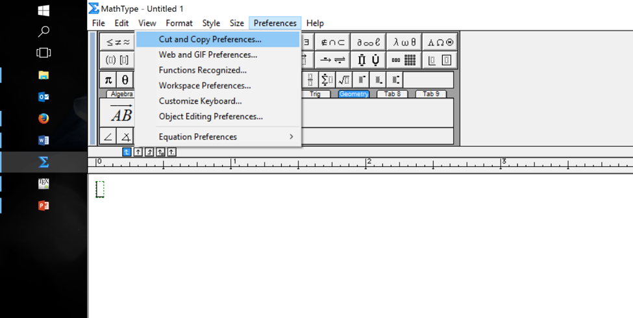Insert the combined superscript-subscript template
This screenshot has height=318, width=633.
[x=395, y=80]
